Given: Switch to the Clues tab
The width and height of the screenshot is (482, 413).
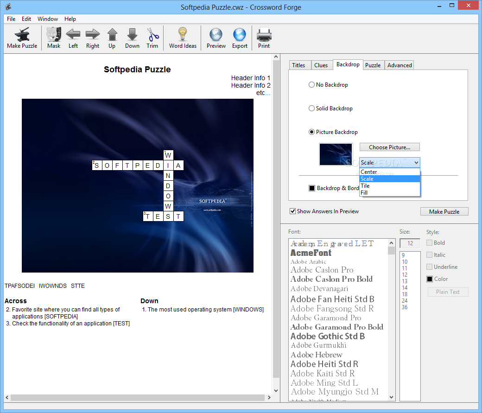Looking at the screenshot, I should 321,65.
